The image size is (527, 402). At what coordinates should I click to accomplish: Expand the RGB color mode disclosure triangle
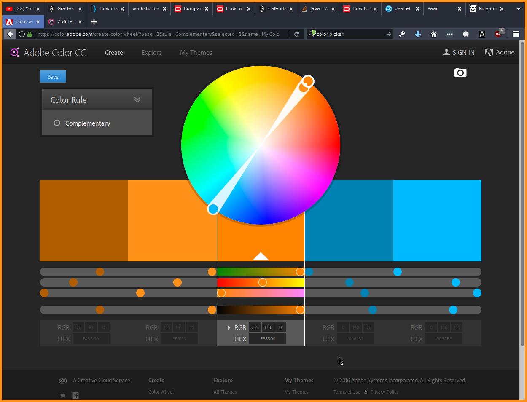229,327
